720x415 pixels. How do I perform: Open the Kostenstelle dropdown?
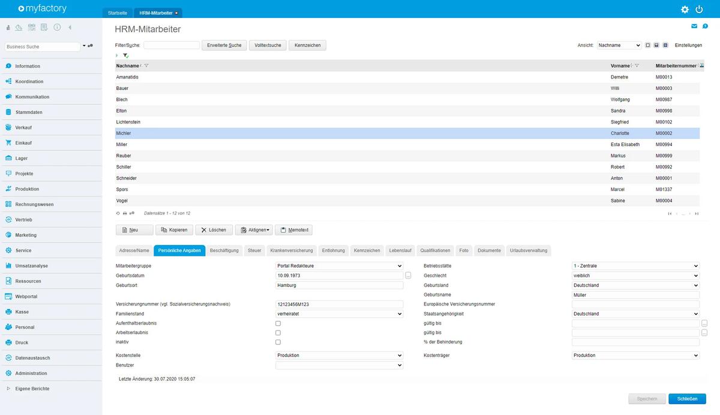pos(339,355)
